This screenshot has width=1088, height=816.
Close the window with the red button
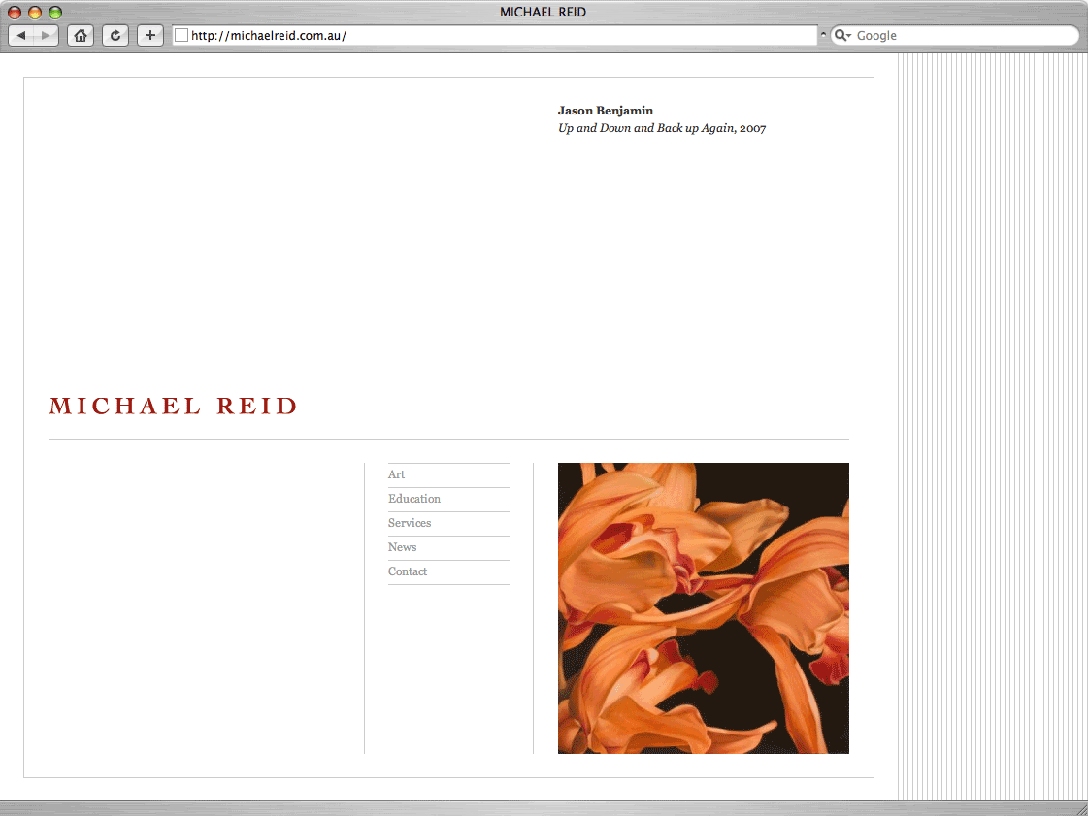pos(15,12)
